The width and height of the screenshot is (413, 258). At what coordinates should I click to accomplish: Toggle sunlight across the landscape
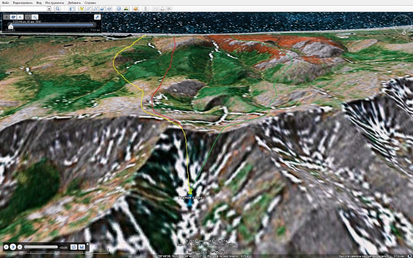pos(126,8)
